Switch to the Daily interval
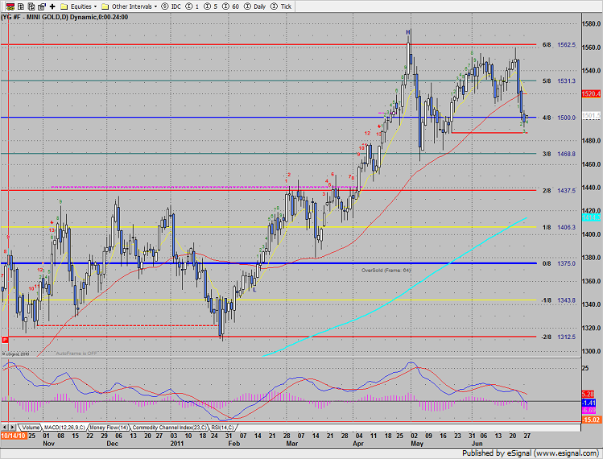 click(255, 6)
